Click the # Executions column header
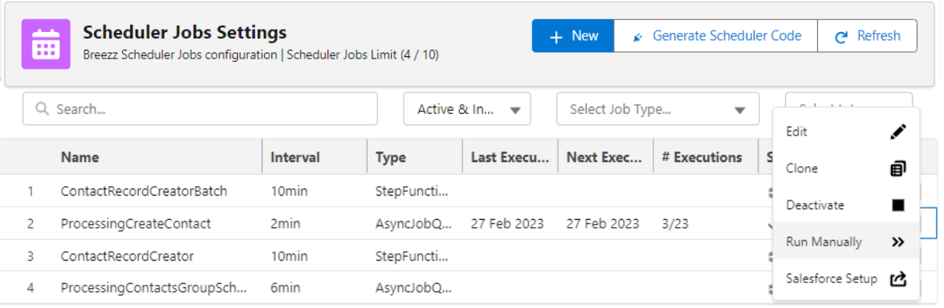 coord(702,157)
